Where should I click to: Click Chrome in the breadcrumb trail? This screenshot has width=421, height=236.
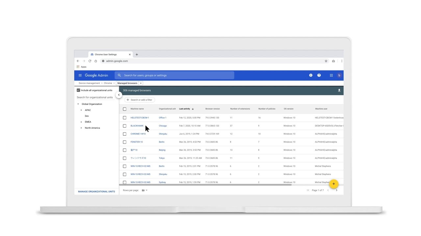[x=108, y=83]
